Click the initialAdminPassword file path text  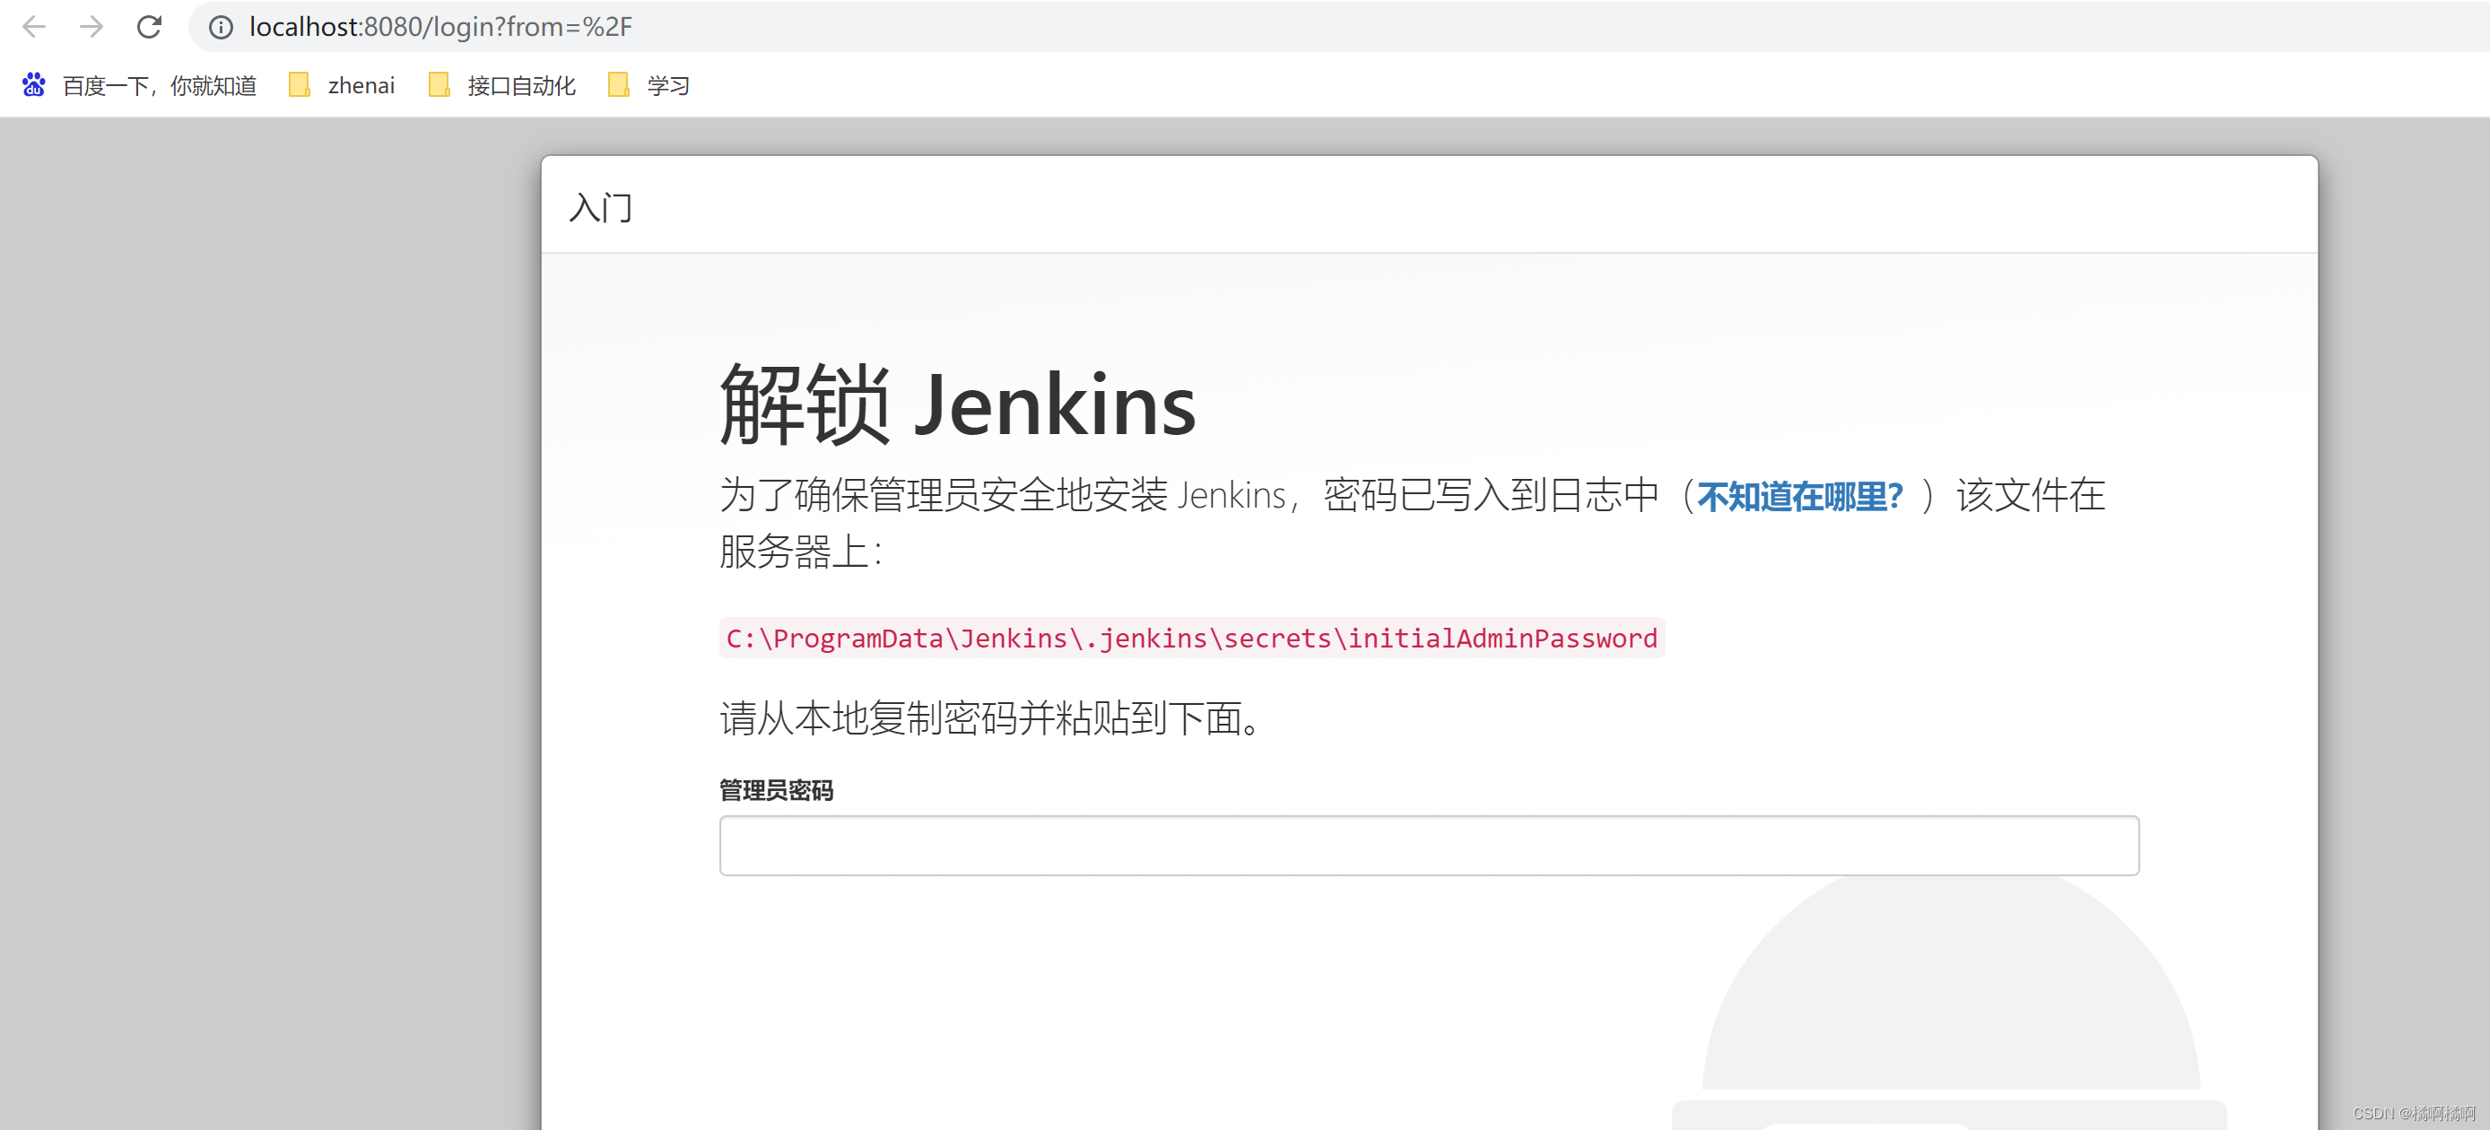point(1192,638)
